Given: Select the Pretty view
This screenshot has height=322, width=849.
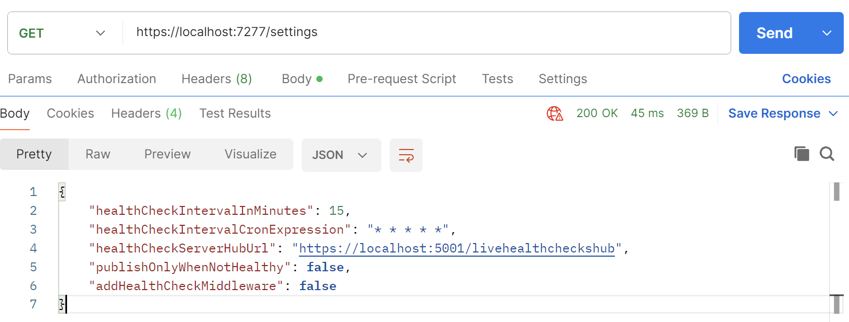Looking at the screenshot, I should (34, 154).
